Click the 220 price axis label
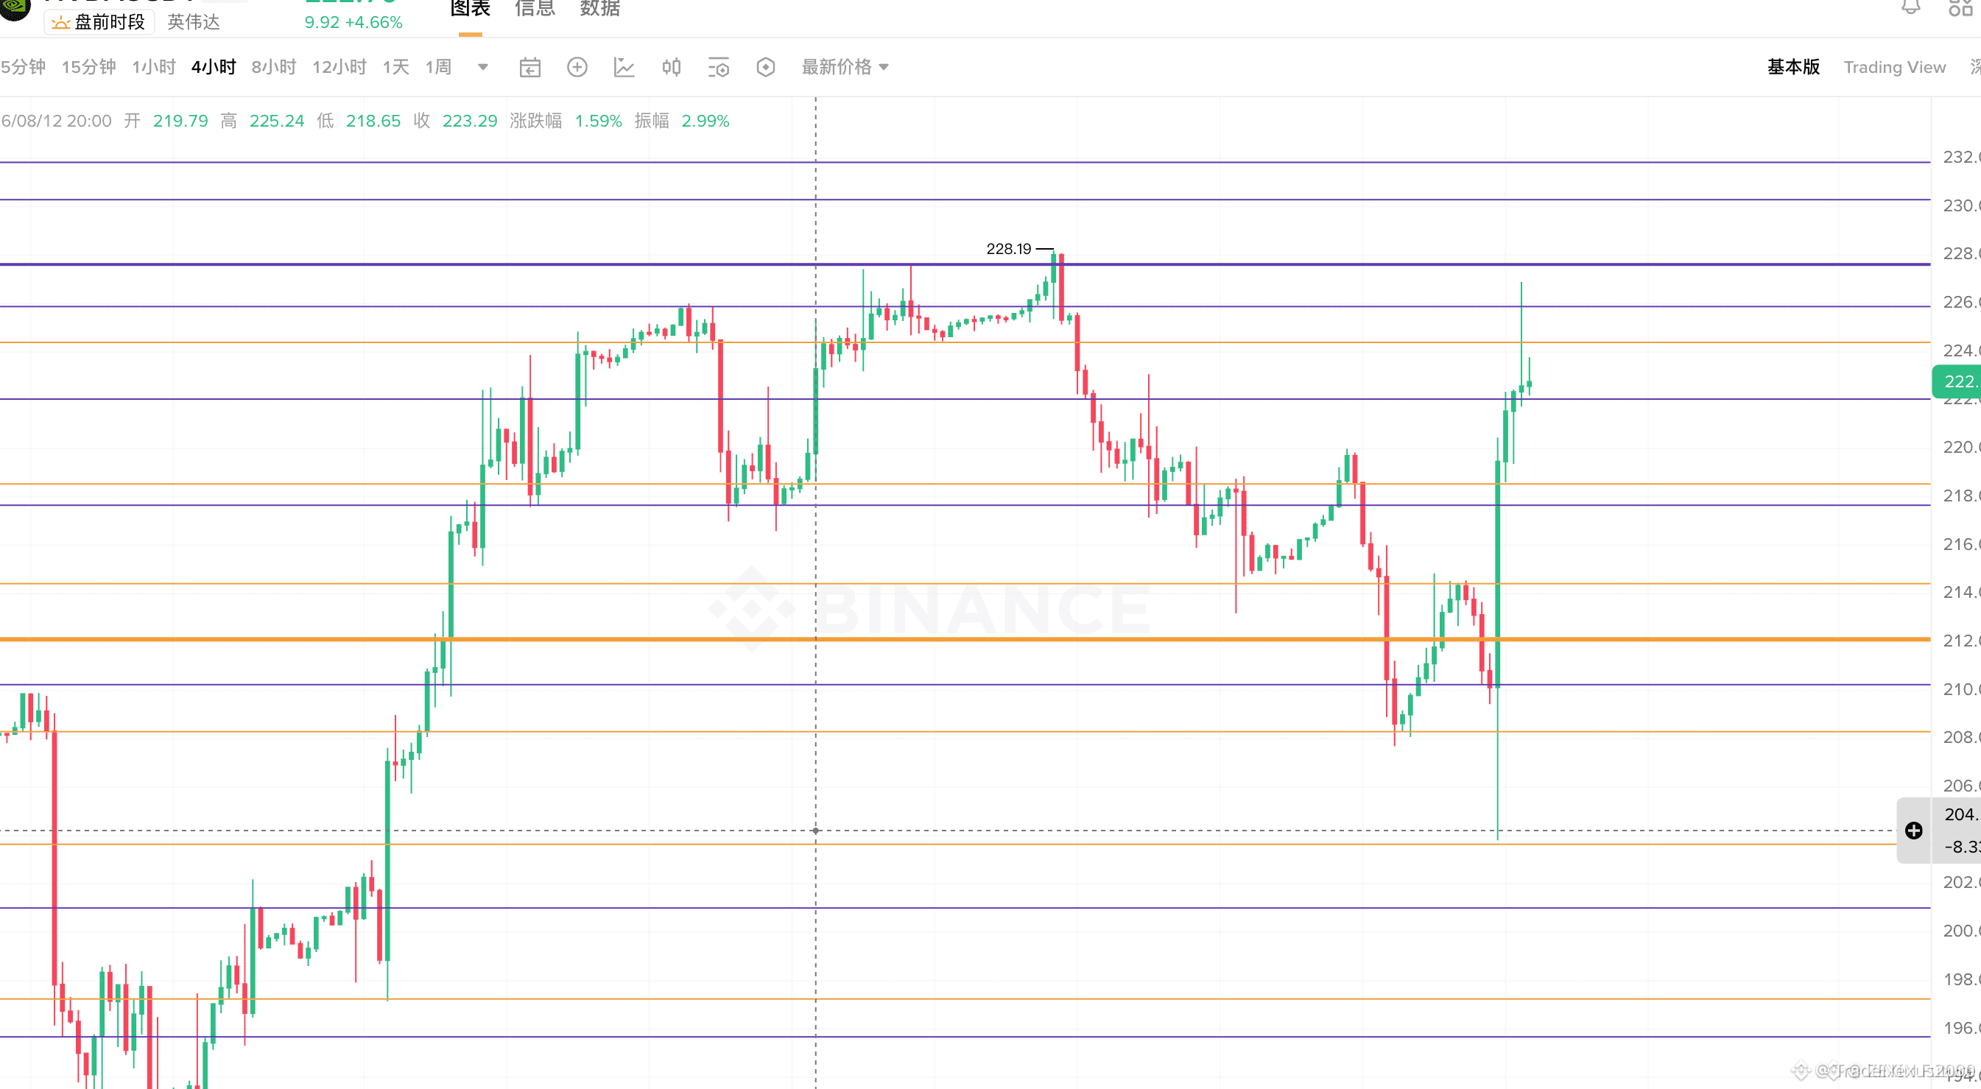Viewport: 1981px width, 1089px height. tap(1962, 447)
